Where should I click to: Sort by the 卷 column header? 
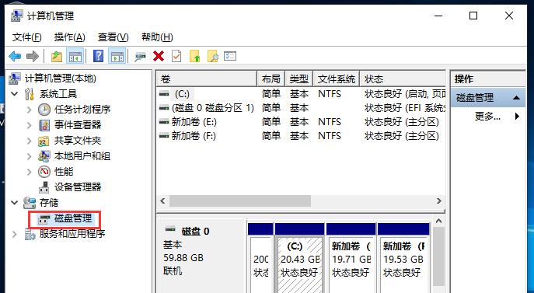point(207,79)
